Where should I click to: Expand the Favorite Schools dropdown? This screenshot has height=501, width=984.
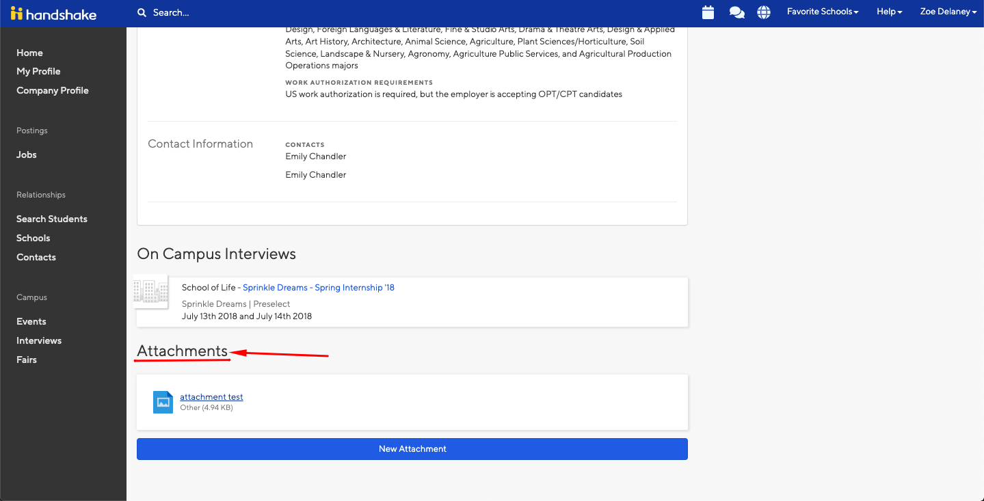(x=823, y=12)
